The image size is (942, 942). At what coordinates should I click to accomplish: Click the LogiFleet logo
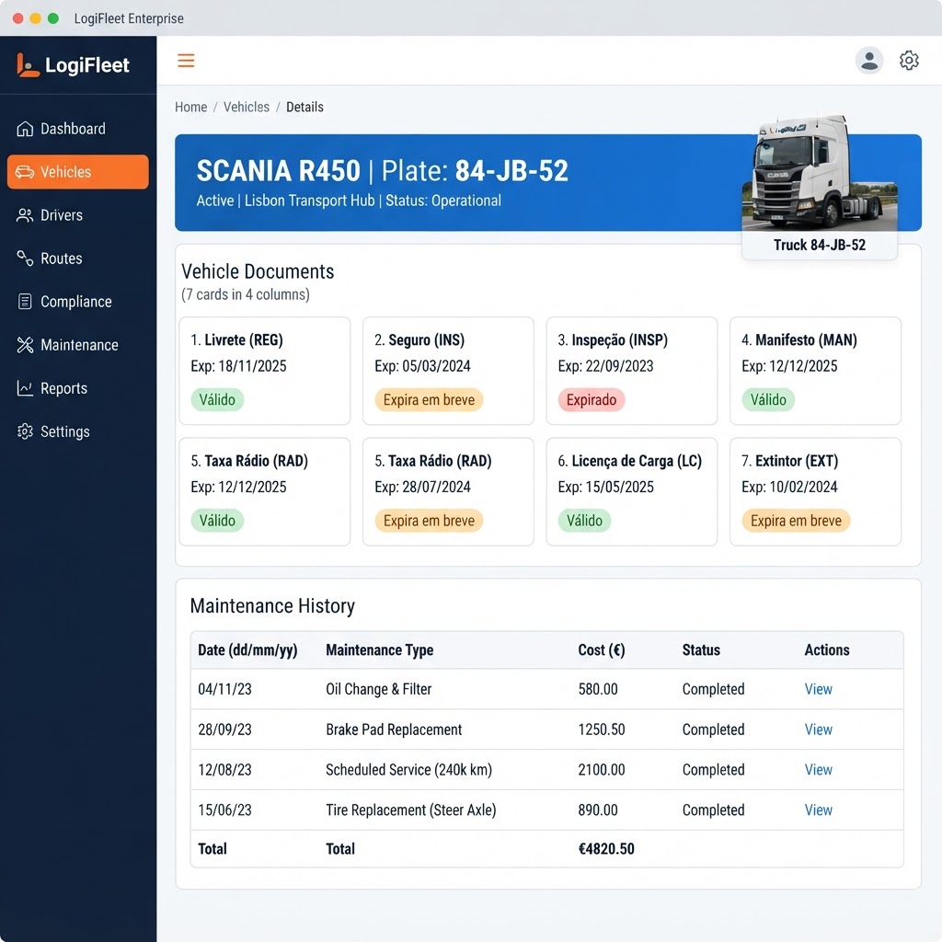tap(73, 65)
